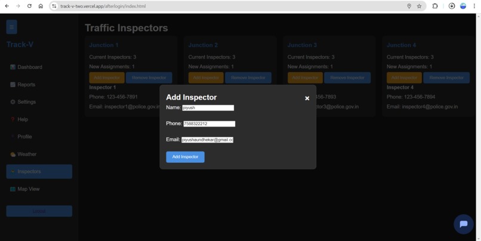This screenshot has height=241, width=481.
Task: Click the Junction 2 heading
Action: [x=203, y=45]
